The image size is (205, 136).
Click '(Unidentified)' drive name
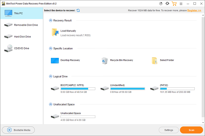(x=118, y=85)
